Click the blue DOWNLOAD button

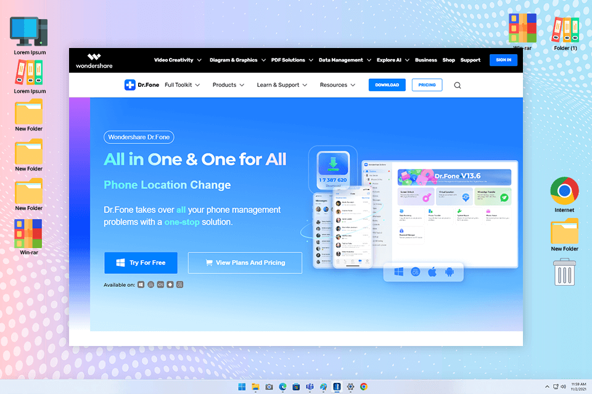click(387, 85)
